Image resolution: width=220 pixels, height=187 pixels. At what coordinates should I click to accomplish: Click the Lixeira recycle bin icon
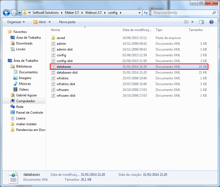pos(13,118)
